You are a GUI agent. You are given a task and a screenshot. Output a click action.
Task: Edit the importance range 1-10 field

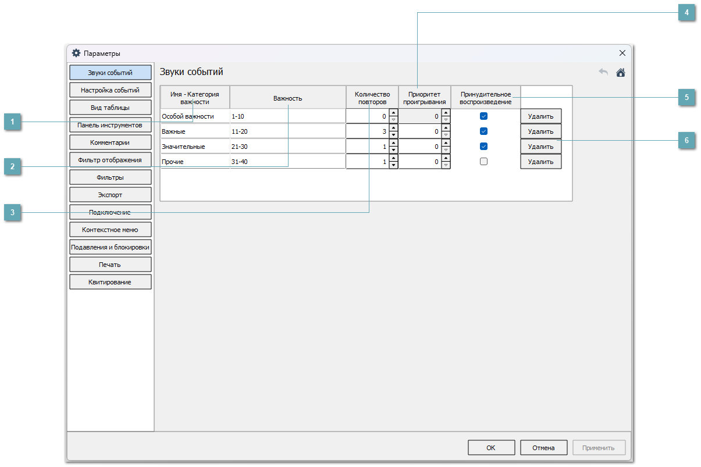285,116
